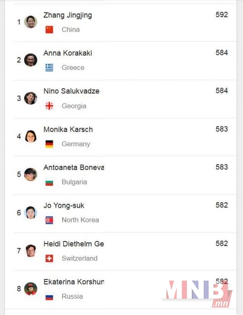Click the Heidi Diethelm name entry
The width and height of the screenshot is (243, 315).
click(x=74, y=244)
